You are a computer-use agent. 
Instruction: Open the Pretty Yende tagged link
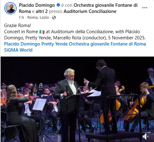tap(55, 44)
